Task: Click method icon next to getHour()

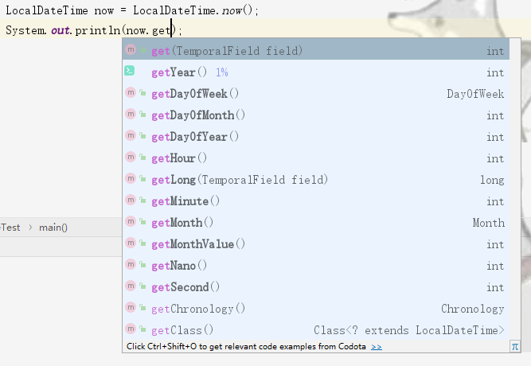Action: [x=131, y=157]
